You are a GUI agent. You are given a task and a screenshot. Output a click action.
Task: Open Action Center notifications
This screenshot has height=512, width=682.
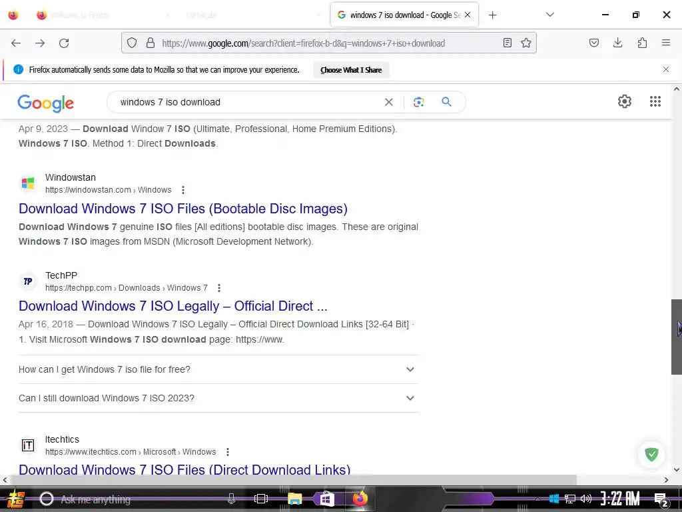661,499
